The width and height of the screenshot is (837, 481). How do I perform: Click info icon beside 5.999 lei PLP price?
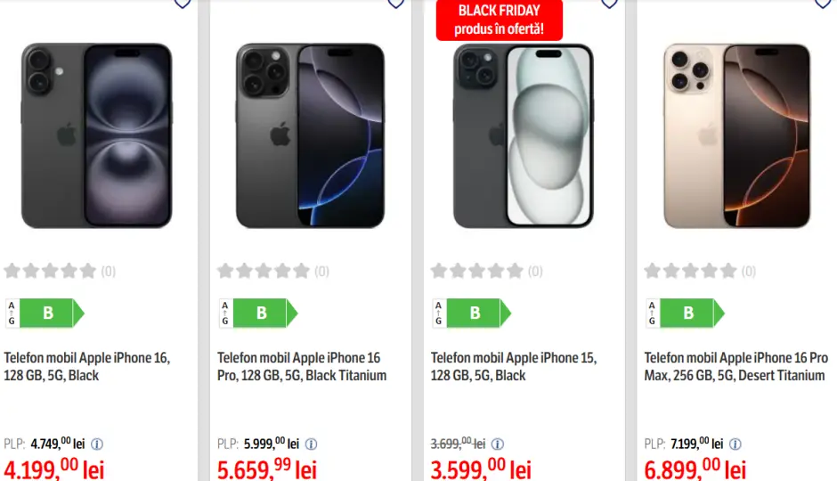(x=312, y=444)
